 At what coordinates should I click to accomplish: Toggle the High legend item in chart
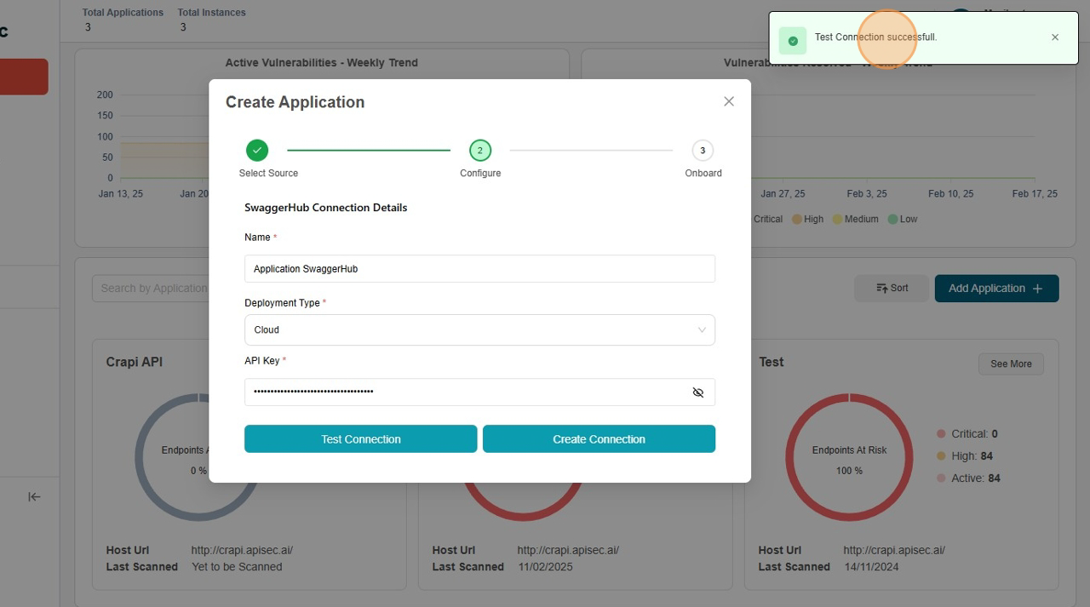coord(807,219)
